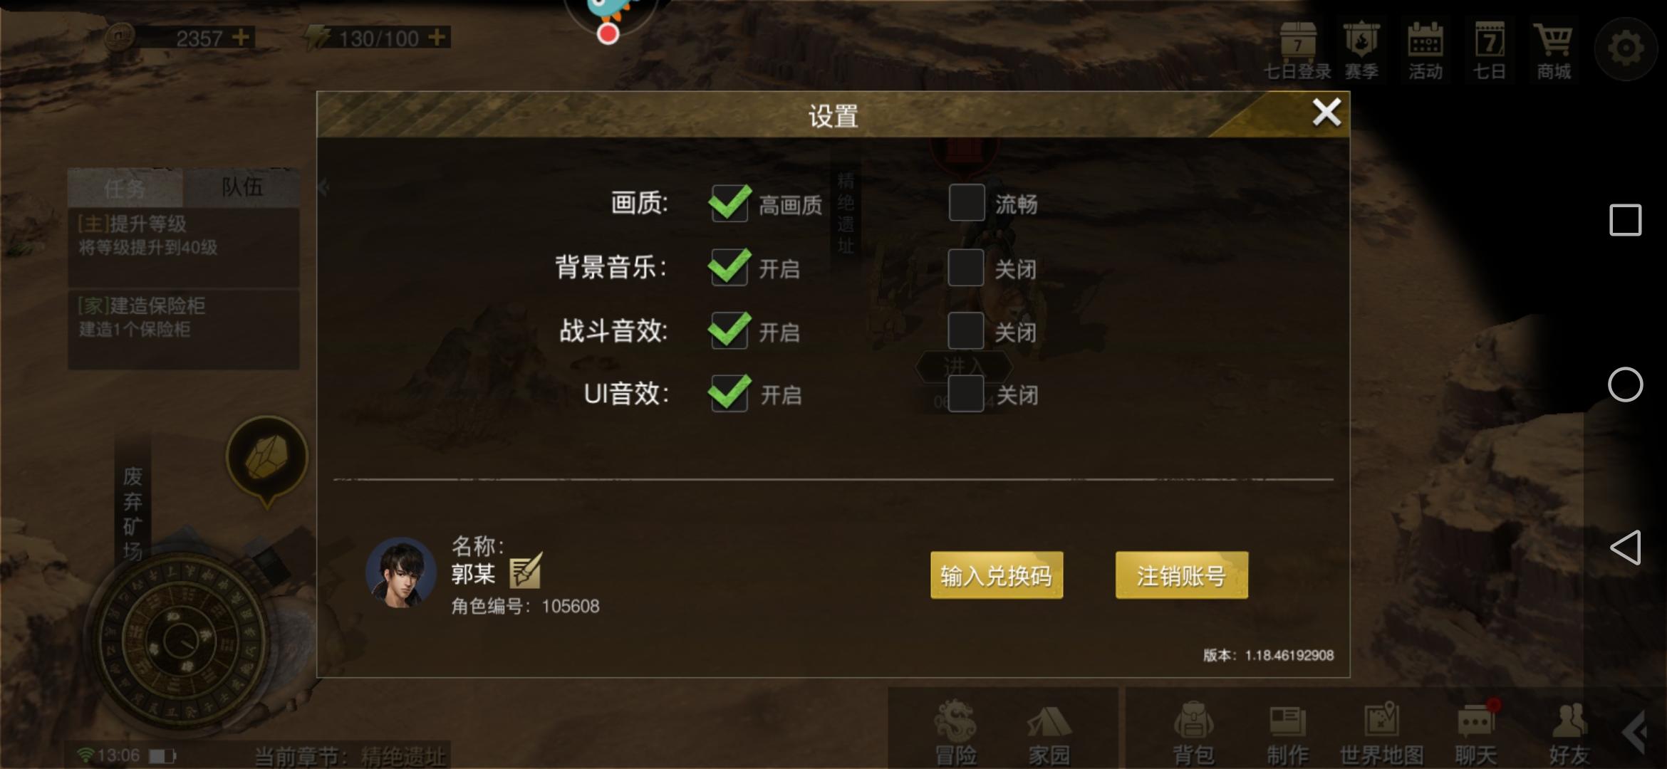Screen dimensions: 1667x769
Task: Close the 设置 dialog
Action: coord(1326,113)
